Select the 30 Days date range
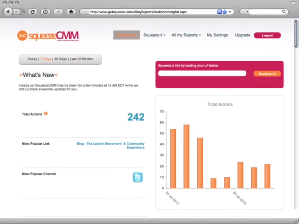Viewport: 299px width, 224px height. point(60,59)
